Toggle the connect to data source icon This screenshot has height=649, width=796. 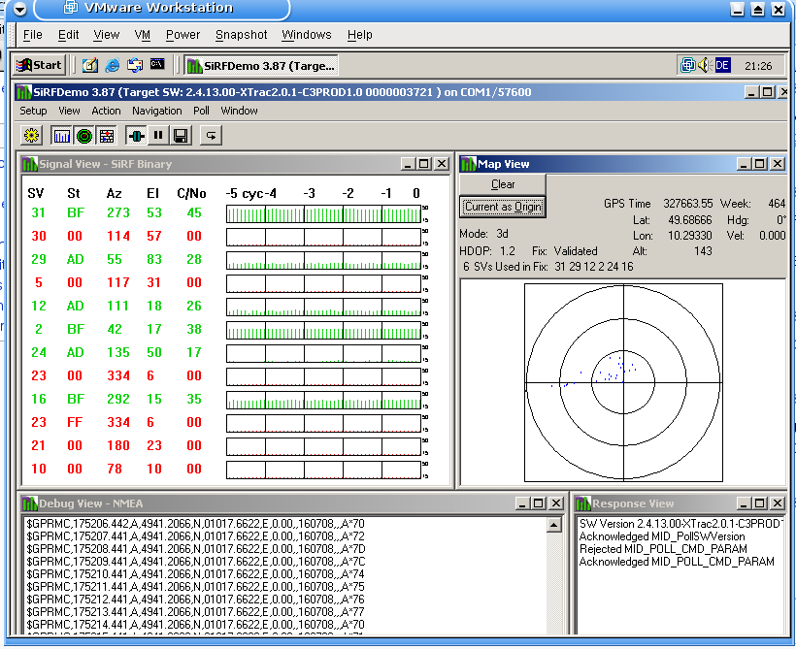[136, 136]
